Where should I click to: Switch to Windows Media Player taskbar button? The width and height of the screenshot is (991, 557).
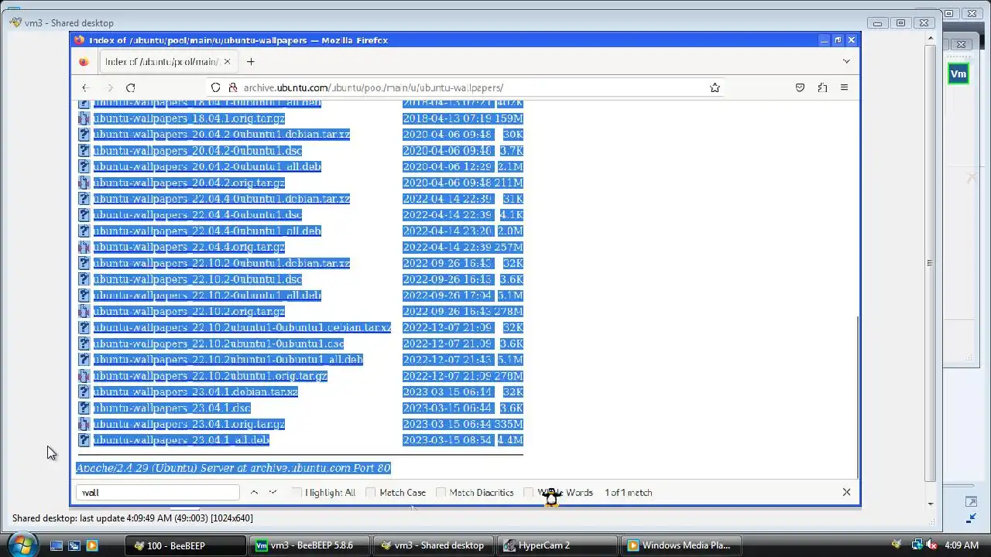tap(681, 545)
